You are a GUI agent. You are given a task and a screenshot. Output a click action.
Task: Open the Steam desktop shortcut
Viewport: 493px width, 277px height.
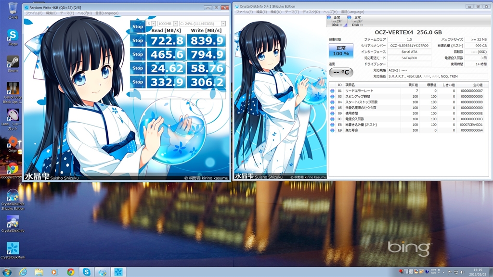point(13,64)
